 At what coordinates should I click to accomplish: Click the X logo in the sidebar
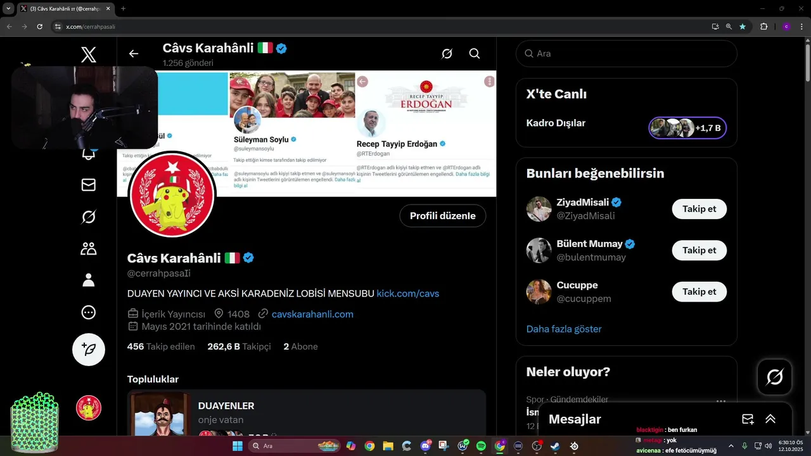[89, 54]
